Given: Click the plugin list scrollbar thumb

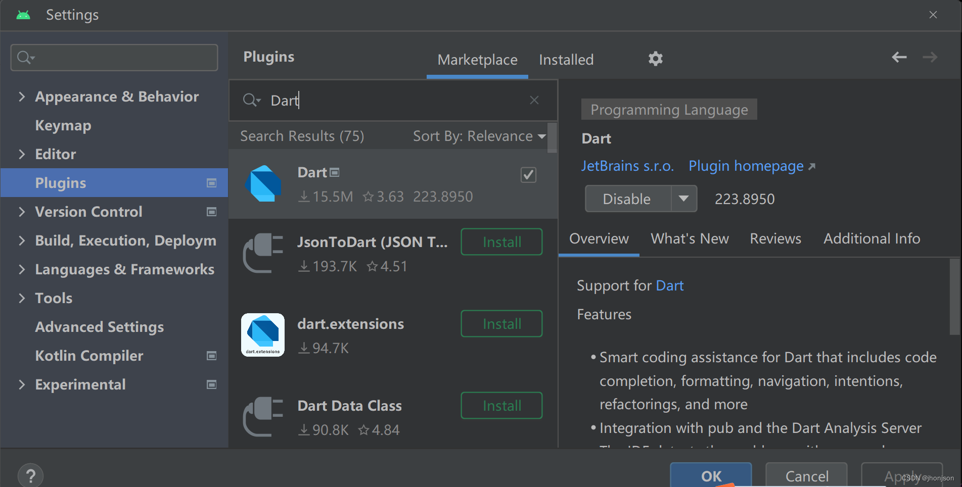Looking at the screenshot, I should (x=552, y=138).
